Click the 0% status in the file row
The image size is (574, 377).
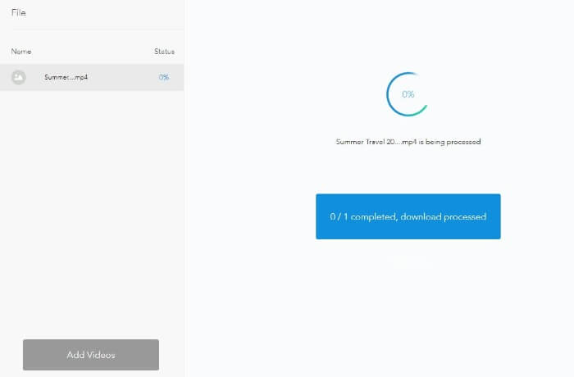pyautogui.click(x=164, y=77)
